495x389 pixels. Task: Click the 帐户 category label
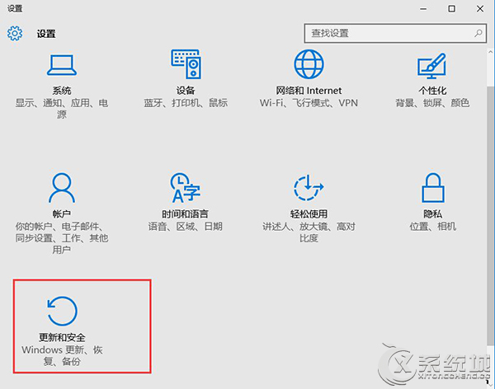62,214
